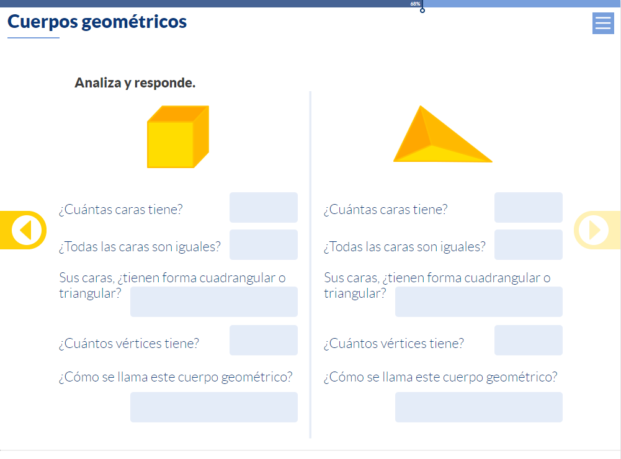Click the orange pyramid figure

[x=441, y=137]
